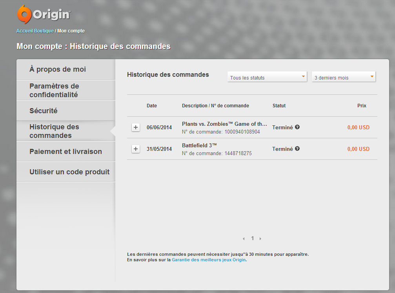
Task: Click the Date column header
Action: click(152, 106)
